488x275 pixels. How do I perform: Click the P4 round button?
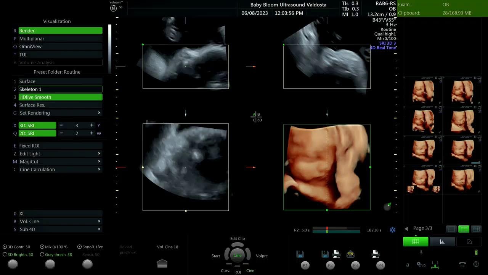380,265
